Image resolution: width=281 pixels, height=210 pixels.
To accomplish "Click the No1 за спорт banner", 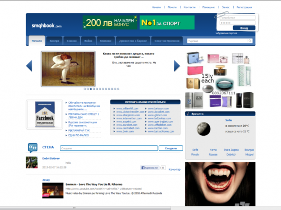I will pyautogui.click(x=167, y=22).
